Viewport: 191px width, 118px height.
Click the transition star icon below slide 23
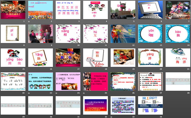[29, 93]
